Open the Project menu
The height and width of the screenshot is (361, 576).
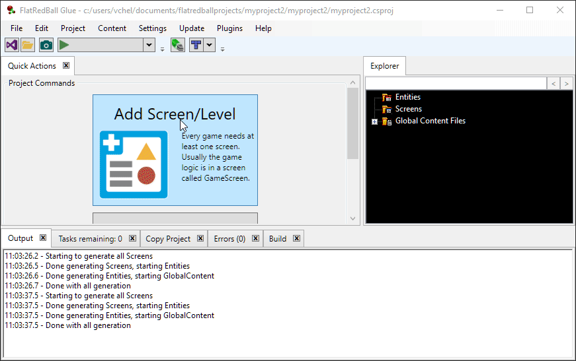[73, 28]
